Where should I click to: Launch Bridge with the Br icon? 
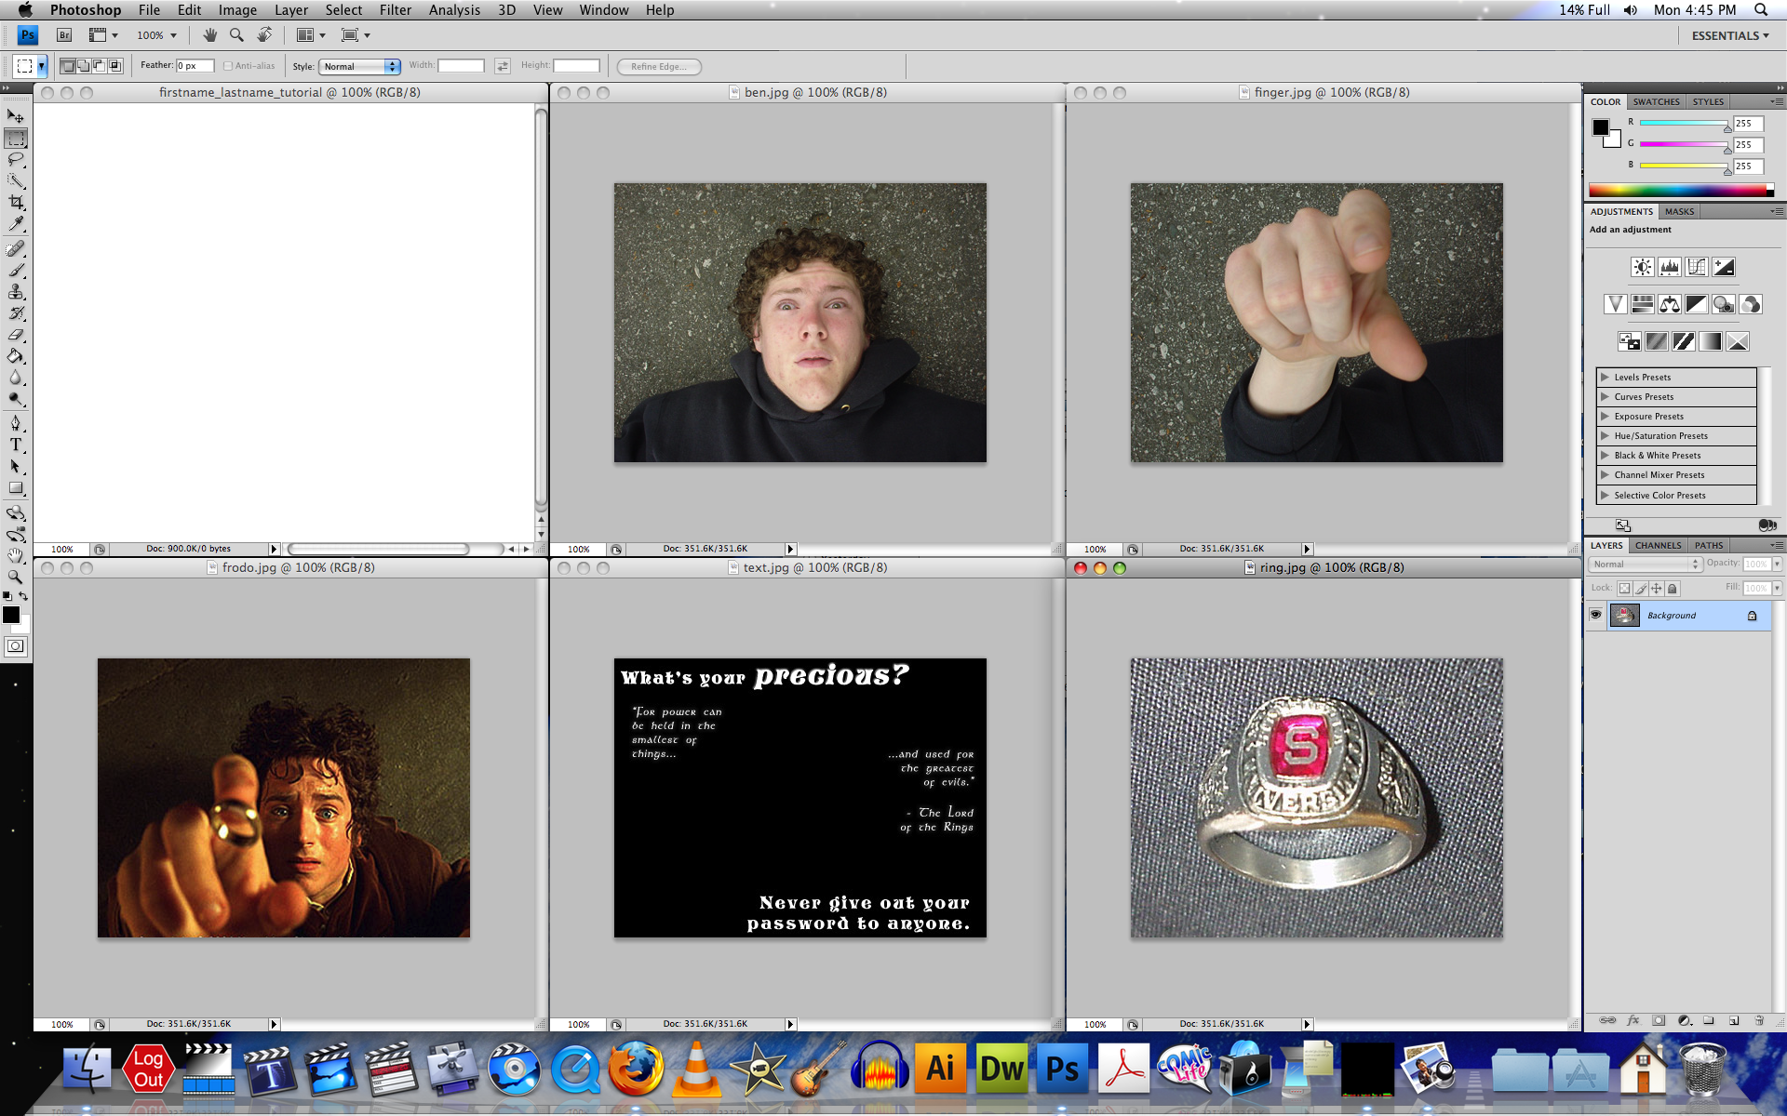tap(64, 35)
